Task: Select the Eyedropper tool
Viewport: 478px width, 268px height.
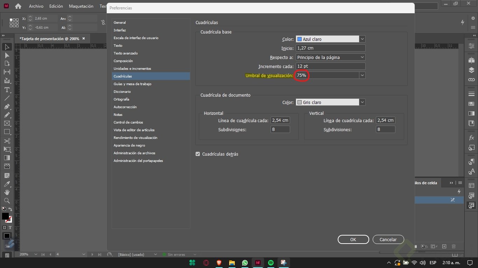Action: [7, 184]
